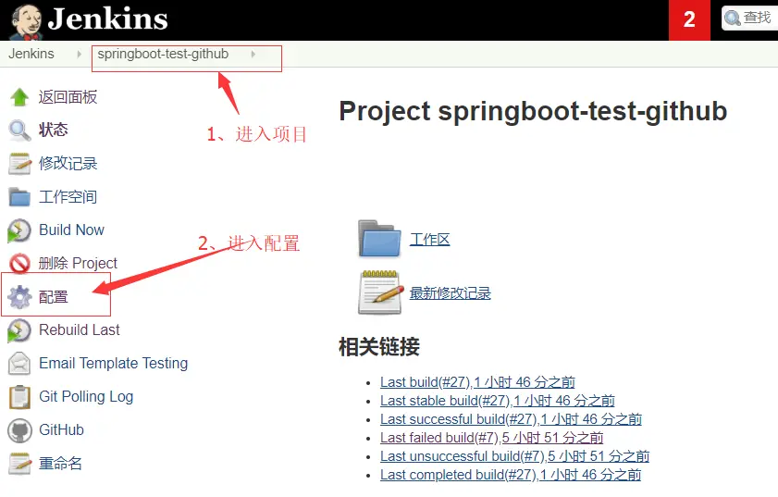Open Email Template Testing in the sidebar
This screenshot has width=778, height=497.
click(114, 364)
